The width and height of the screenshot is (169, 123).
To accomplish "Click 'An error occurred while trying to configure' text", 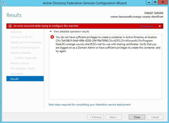I will pos(46,26).
